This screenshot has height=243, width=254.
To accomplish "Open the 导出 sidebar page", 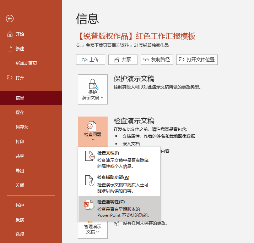I will 31,171.
